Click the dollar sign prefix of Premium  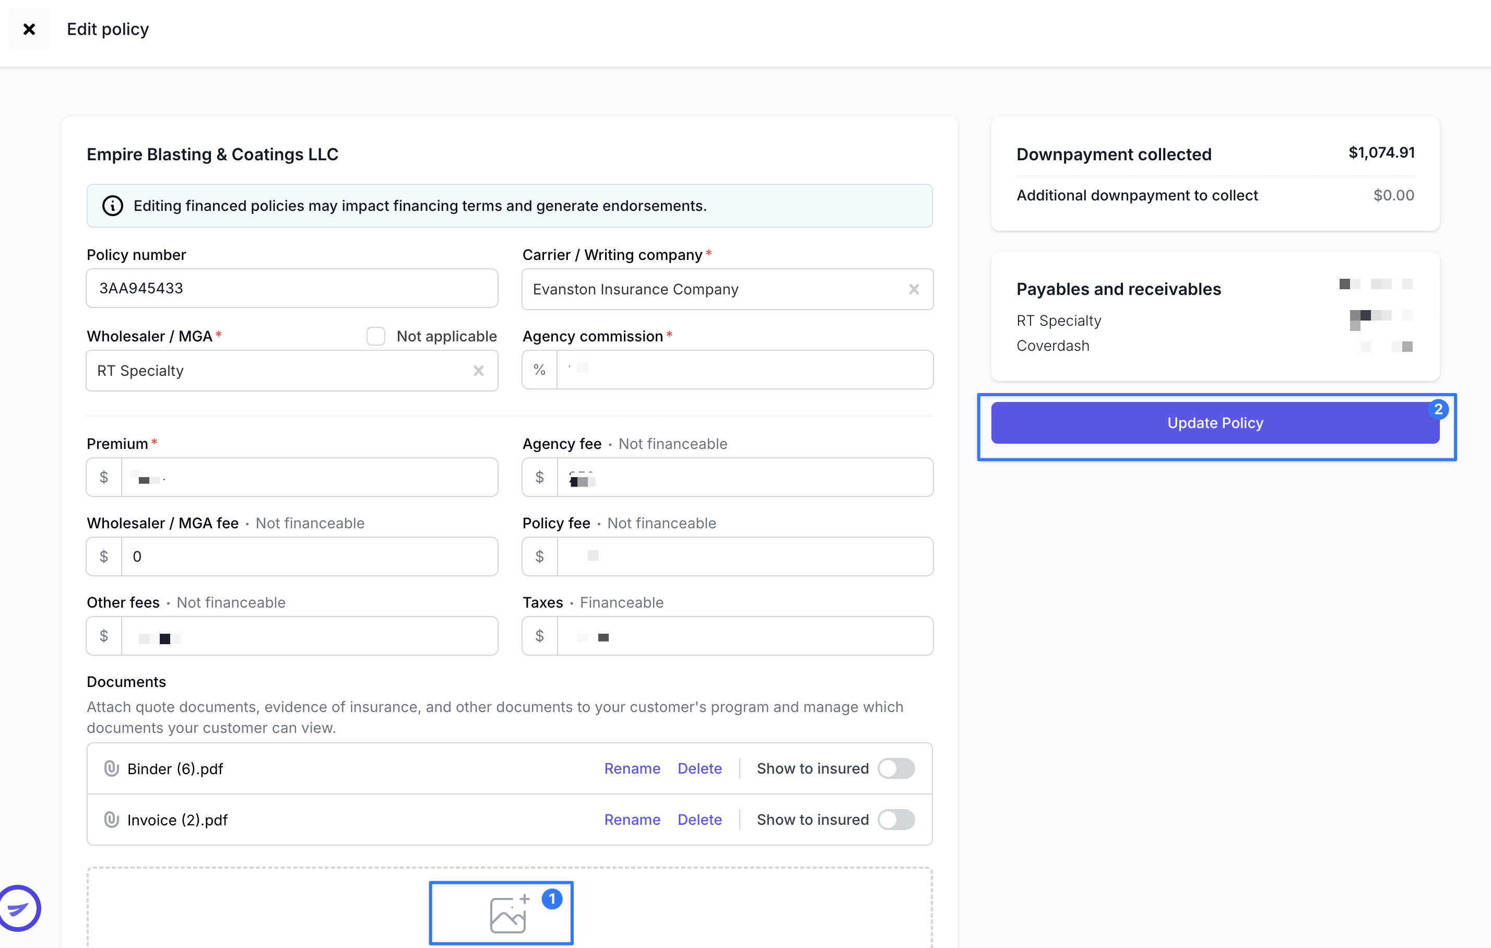point(104,478)
